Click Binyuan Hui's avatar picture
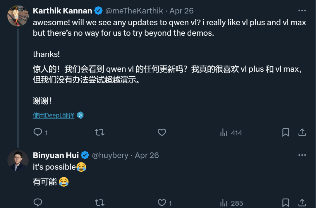 (x=18, y=160)
